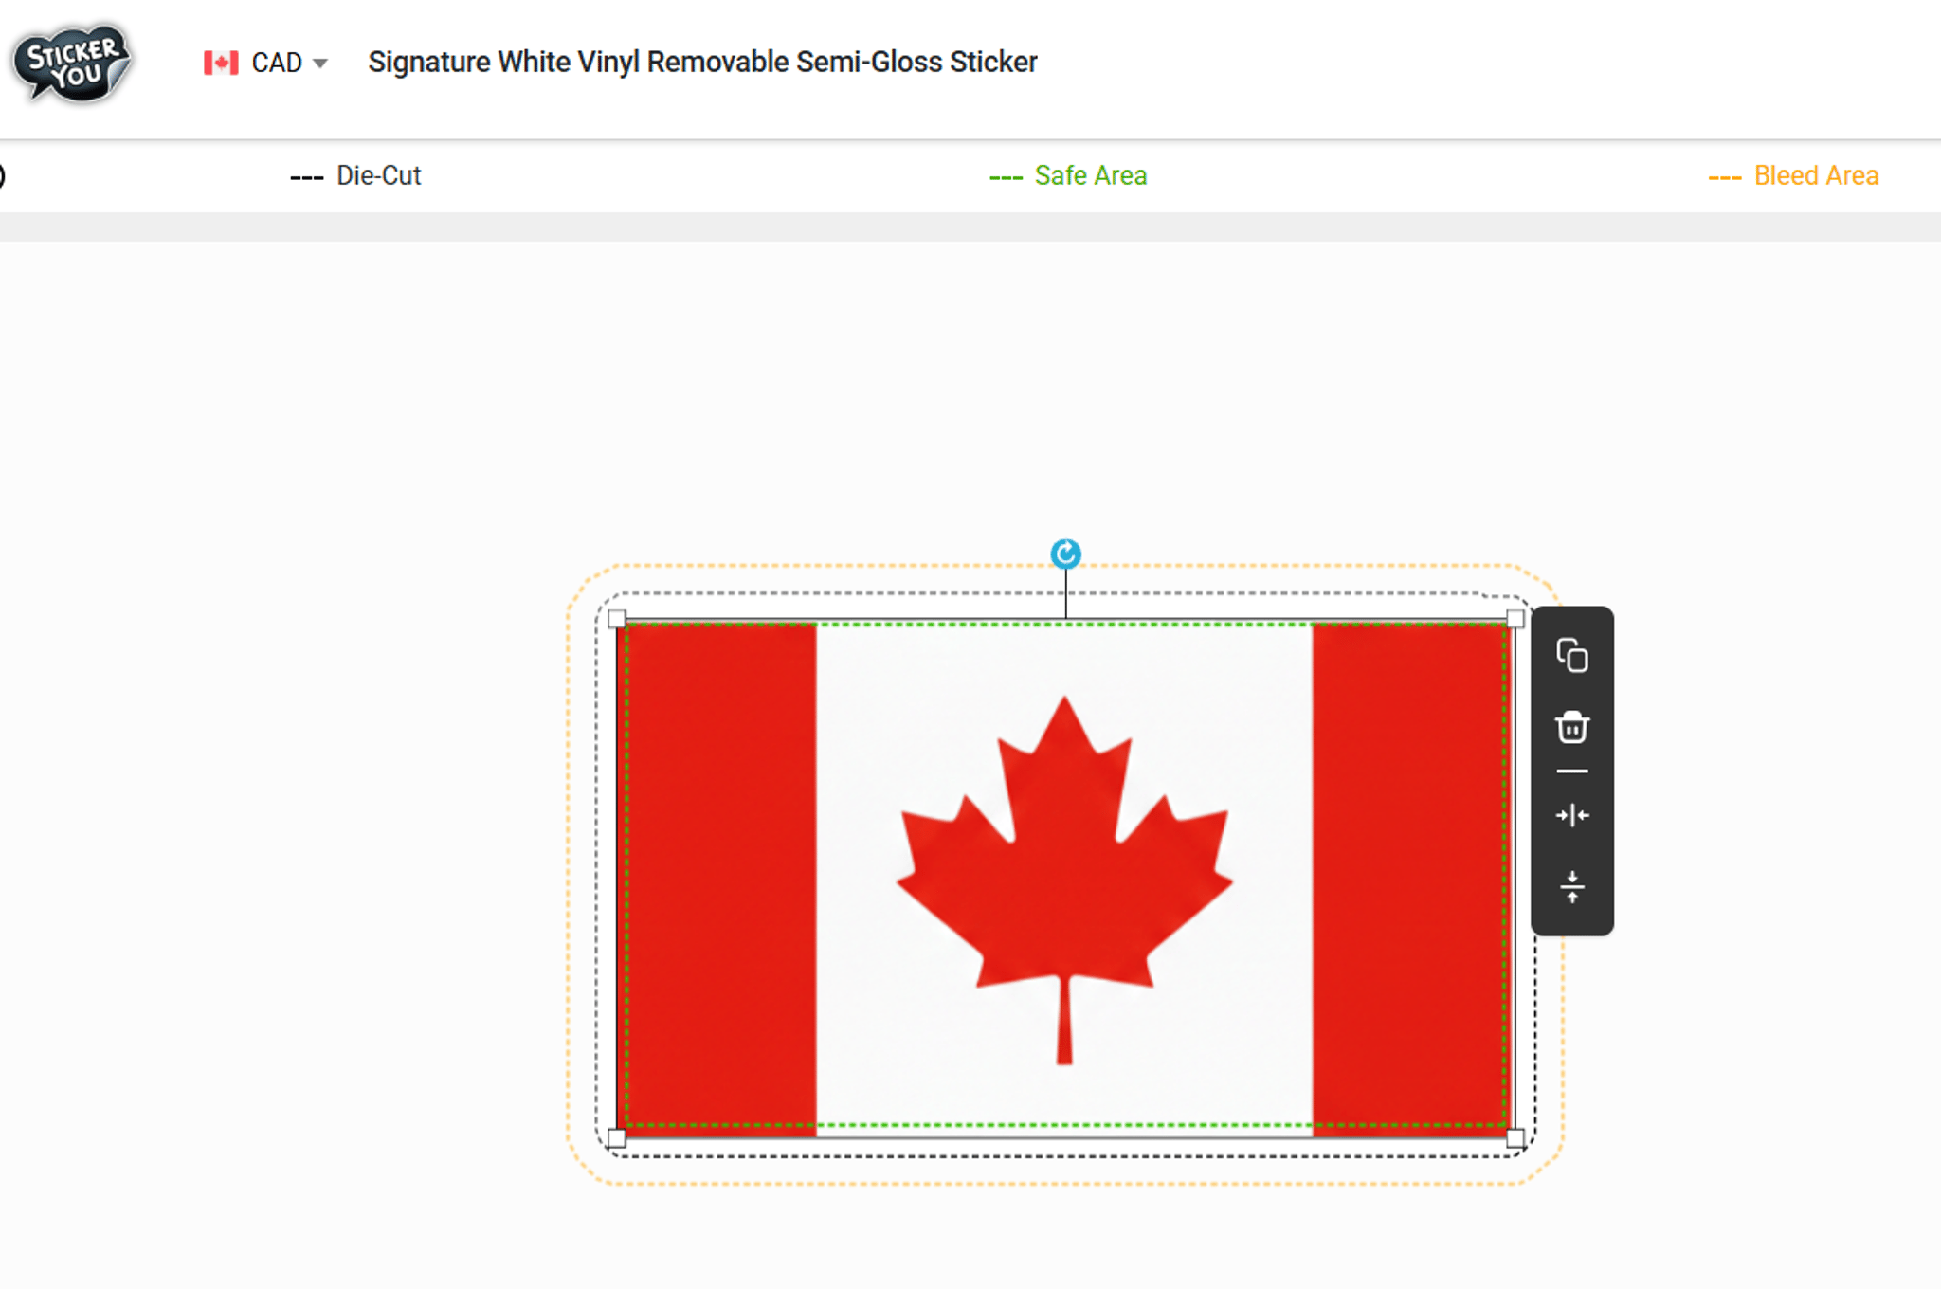This screenshot has height=1289, width=1941.
Task: Click the bottom-left resize handle
Action: pos(617,1137)
